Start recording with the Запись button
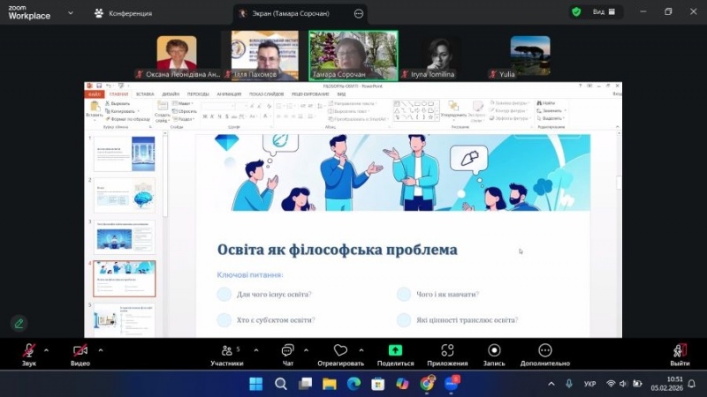This screenshot has width=707, height=397. 492,351
